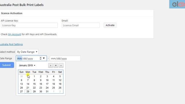
Task: Click the API Licence Key field
Action: tap(29, 25)
